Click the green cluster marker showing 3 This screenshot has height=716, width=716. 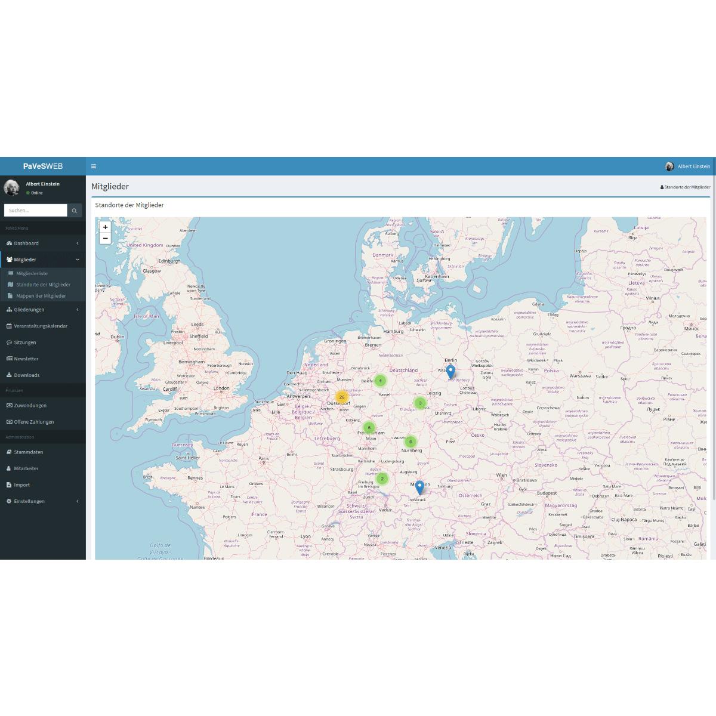420,403
